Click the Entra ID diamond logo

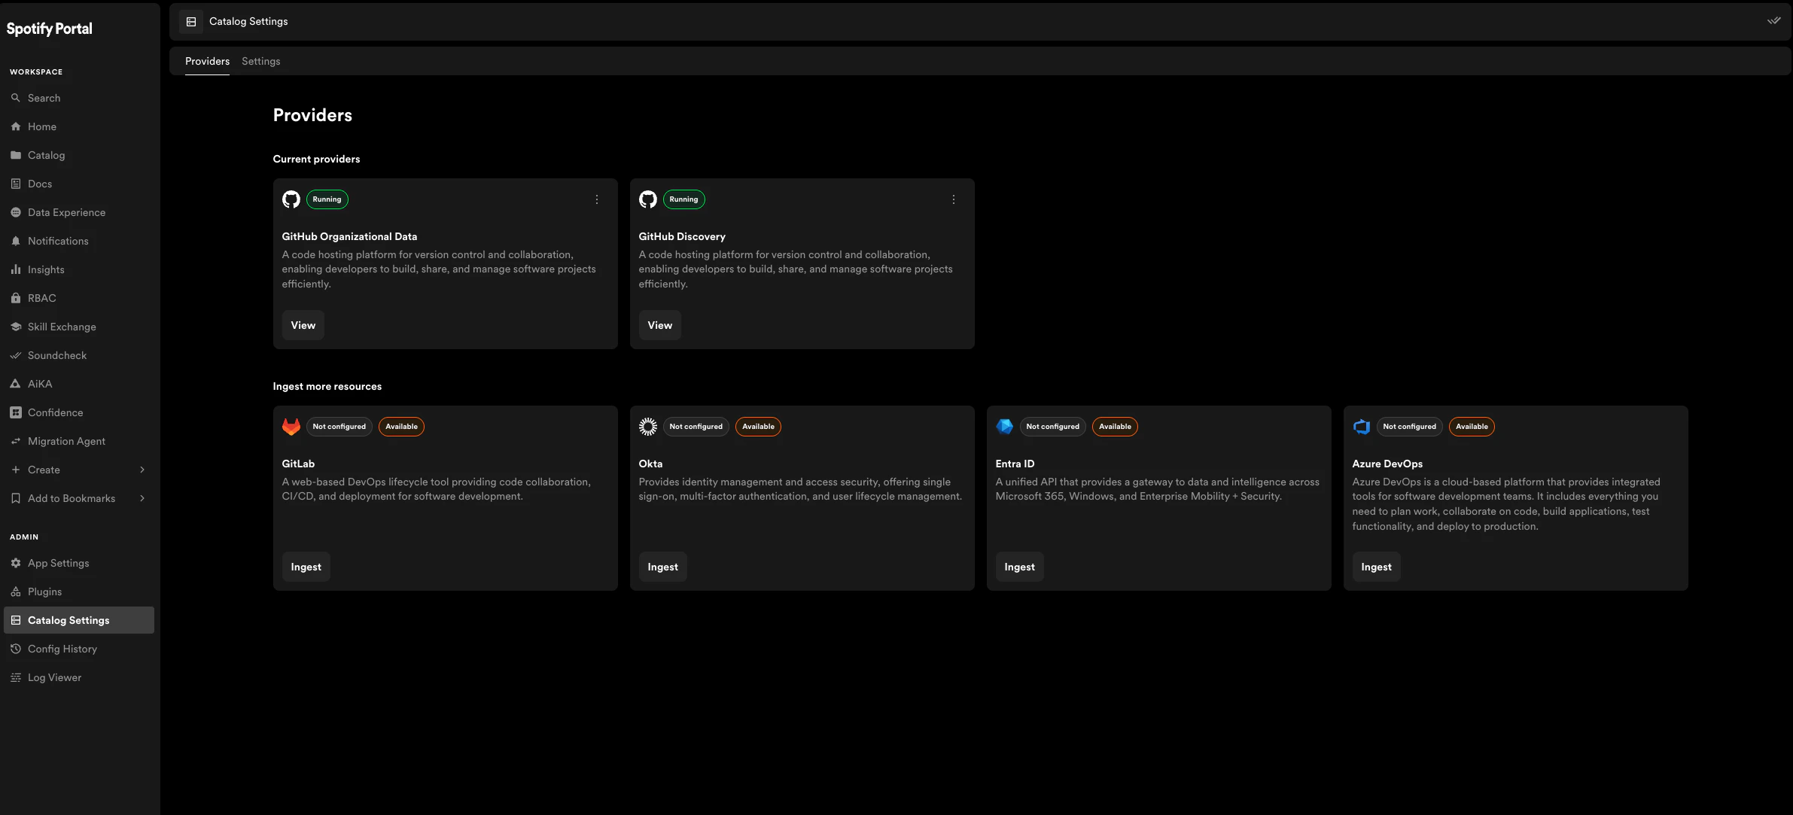coord(1005,427)
